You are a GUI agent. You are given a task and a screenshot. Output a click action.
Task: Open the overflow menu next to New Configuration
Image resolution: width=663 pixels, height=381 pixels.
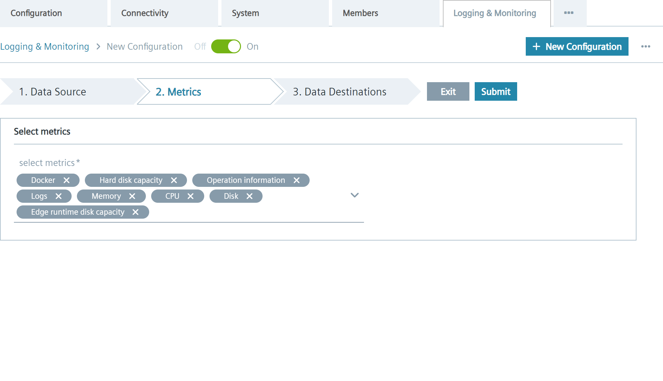[x=646, y=46]
